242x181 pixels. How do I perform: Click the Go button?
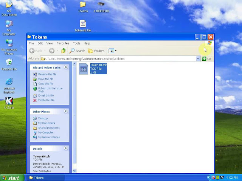pyautogui.click(x=206, y=59)
